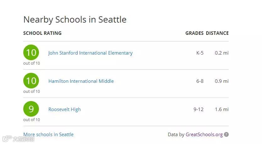Open Hamilton International Middle link
The width and height of the screenshot is (262, 144).
point(81,81)
